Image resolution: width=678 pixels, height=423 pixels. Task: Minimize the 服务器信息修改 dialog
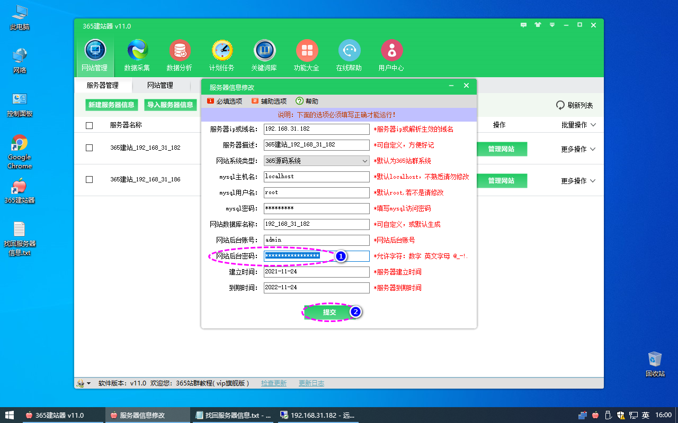point(451,86)
